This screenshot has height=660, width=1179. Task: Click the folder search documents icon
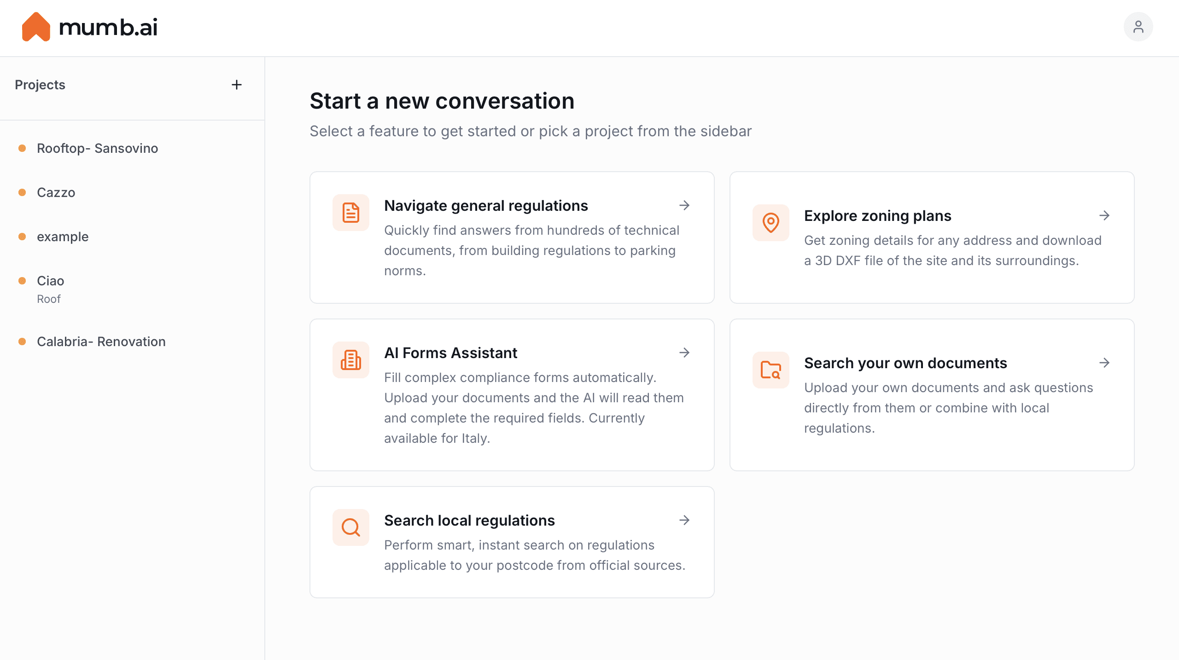pyautogui.click(x=770, y=370)
